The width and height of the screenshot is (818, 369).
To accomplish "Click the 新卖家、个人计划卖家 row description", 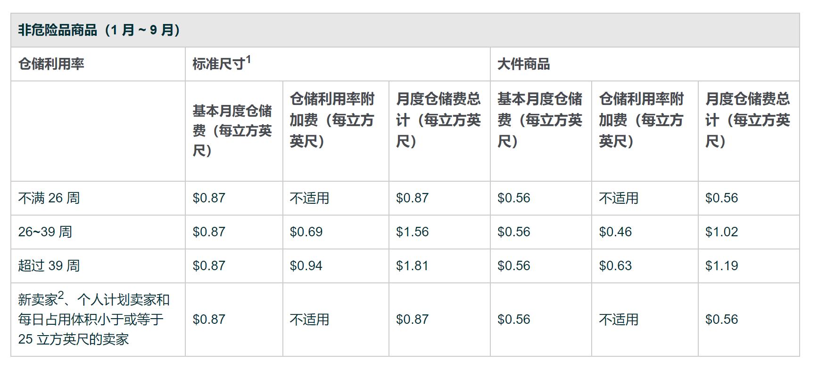I will [93, 320].
